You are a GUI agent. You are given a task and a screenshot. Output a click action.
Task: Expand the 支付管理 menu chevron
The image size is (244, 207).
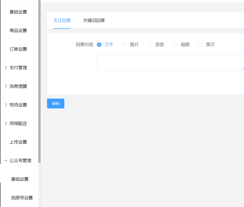point(6,68)
